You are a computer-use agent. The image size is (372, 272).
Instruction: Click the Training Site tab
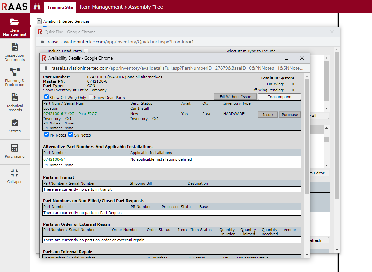point(60,7)
